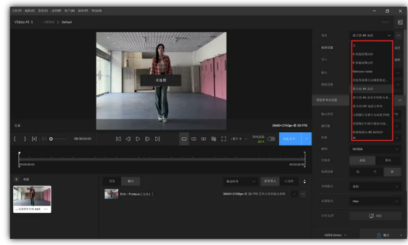Jump to the last frame

point(157,139)
